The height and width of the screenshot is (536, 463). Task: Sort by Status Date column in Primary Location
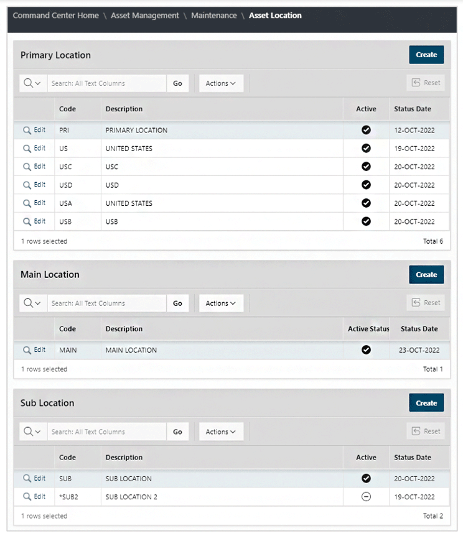pyautogui.click(x=413, y=109)
